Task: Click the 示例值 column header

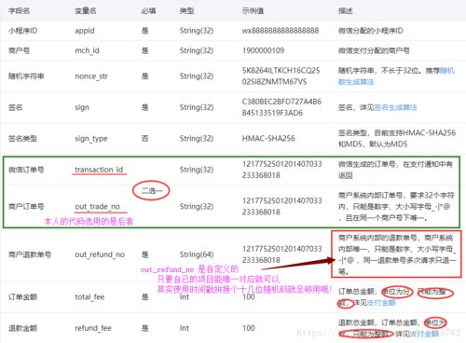Action: [253, 11]
